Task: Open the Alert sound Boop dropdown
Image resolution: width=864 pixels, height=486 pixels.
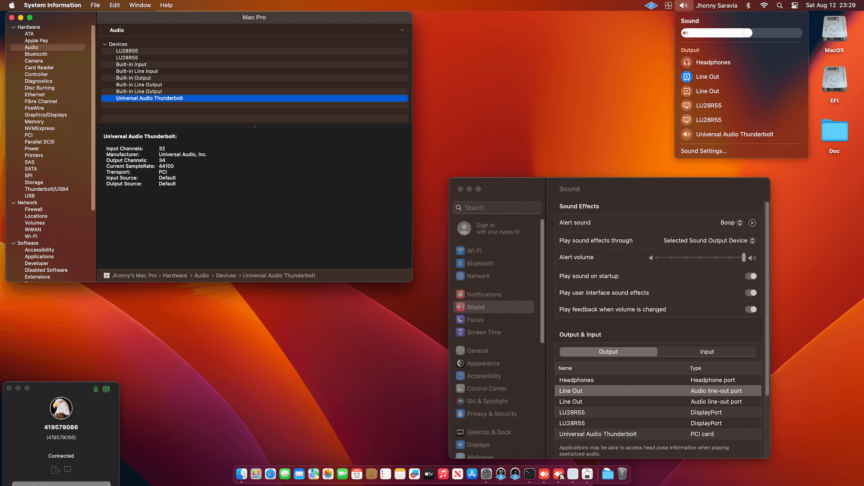Action: pos(731,223)
